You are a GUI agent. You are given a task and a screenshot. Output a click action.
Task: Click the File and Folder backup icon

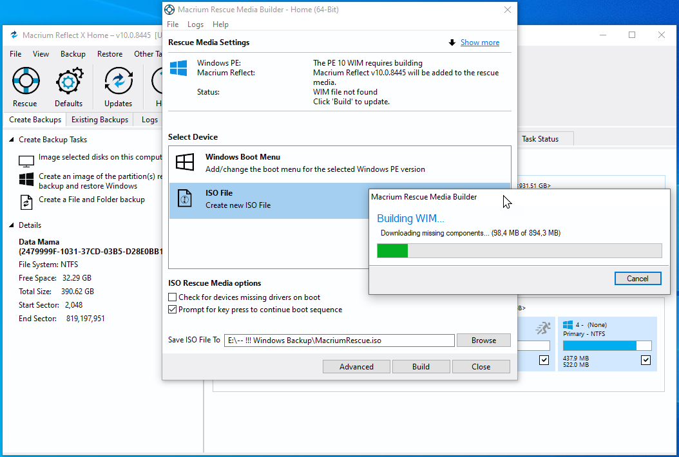coord(26,202)
